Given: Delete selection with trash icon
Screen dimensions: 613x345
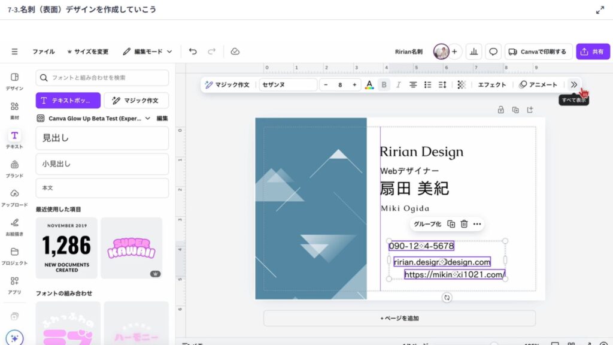Looking at the screenshot, I should tap(464, 224).
